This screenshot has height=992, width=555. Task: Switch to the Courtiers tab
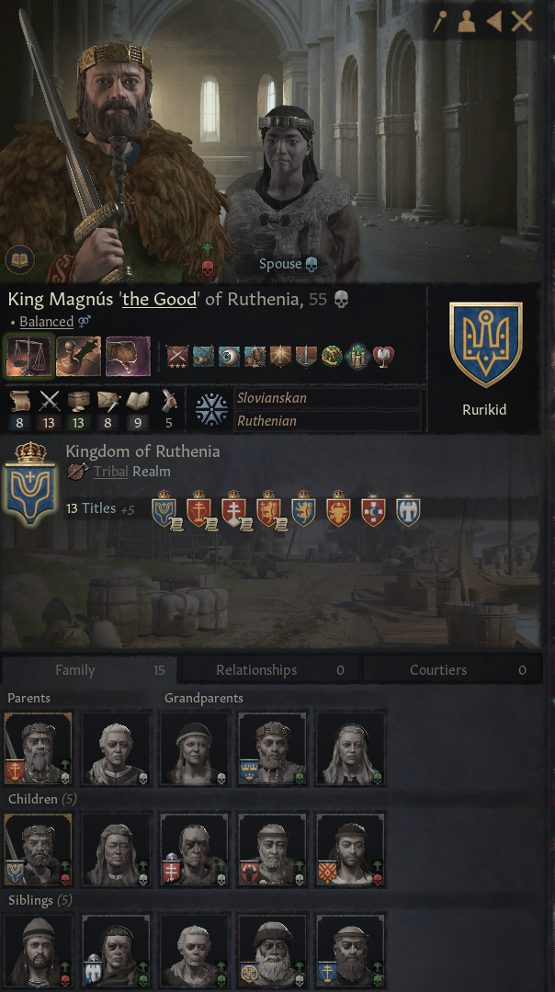click(452, 670)
